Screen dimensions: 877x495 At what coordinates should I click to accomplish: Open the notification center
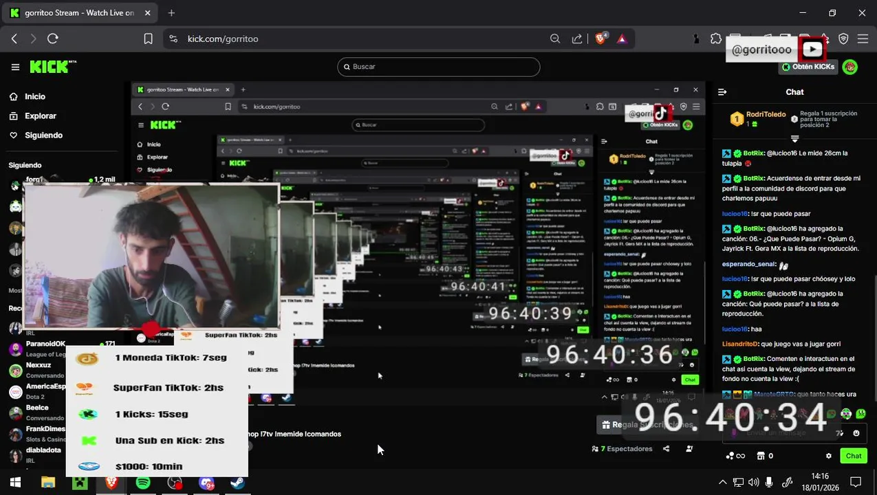point(856,482)
